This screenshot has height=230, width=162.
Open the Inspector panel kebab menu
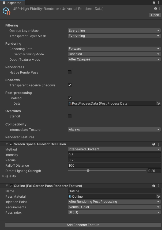(159, 3)
